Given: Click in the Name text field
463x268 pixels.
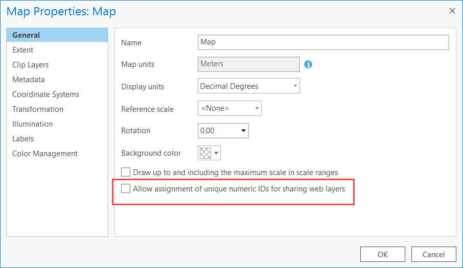Looking at the screenshot, I should pos(323,42).
